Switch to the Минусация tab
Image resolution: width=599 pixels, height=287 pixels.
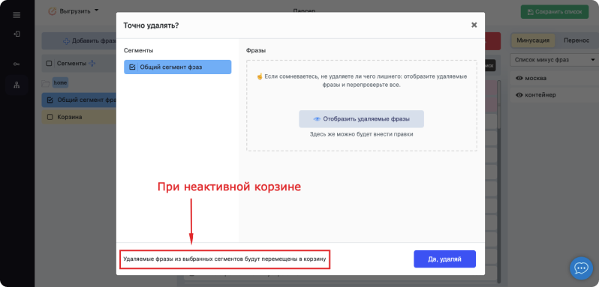(x=533, y=40)
